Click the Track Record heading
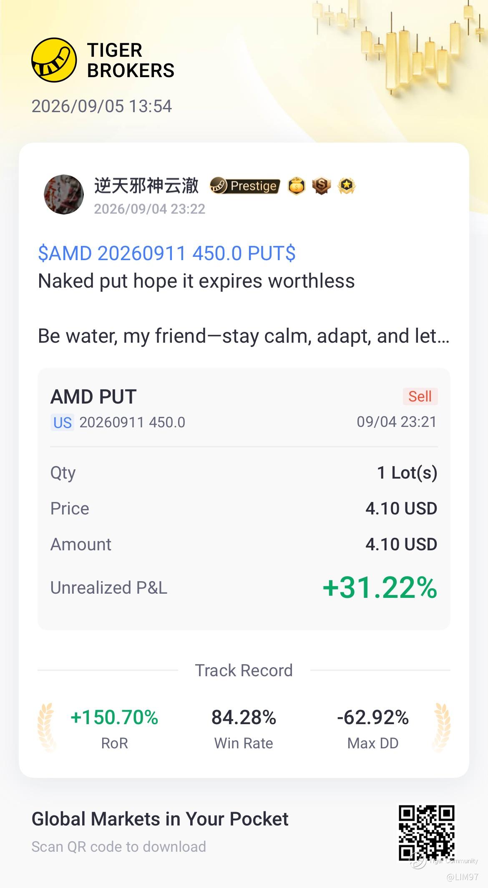Image resolution: width=488 pixels, height=888 pixels. coord(244,670)
